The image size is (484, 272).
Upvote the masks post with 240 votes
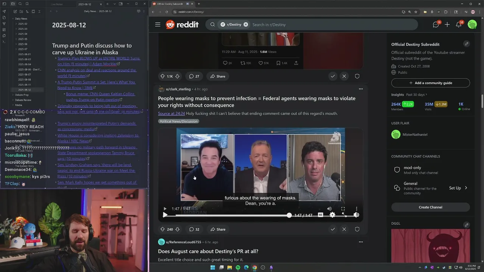163,229
